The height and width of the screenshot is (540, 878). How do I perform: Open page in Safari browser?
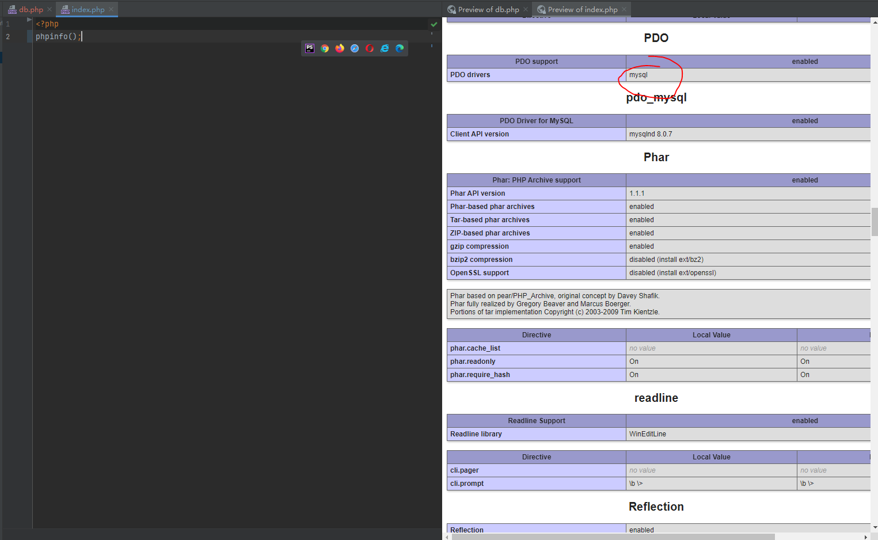pyautogui.click(x=355, y=48)
